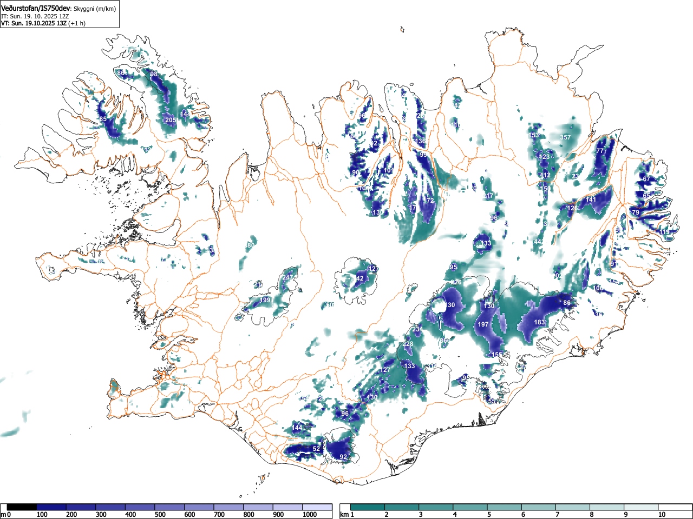Click the '52' value near the south coast
The width and height of the screenshot is (693, 519).
(316, 449)
